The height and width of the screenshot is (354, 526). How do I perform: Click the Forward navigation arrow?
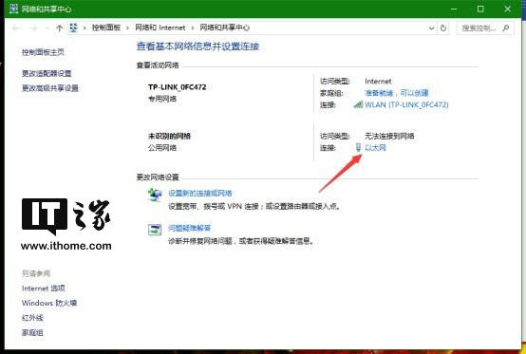(33, 28)
